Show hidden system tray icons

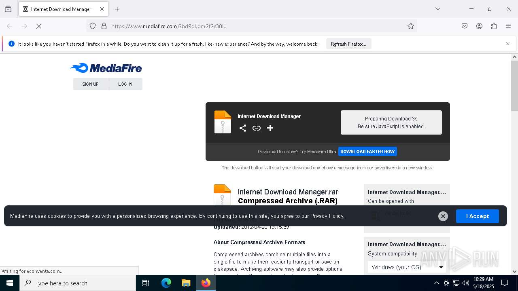tap(436, 283)
